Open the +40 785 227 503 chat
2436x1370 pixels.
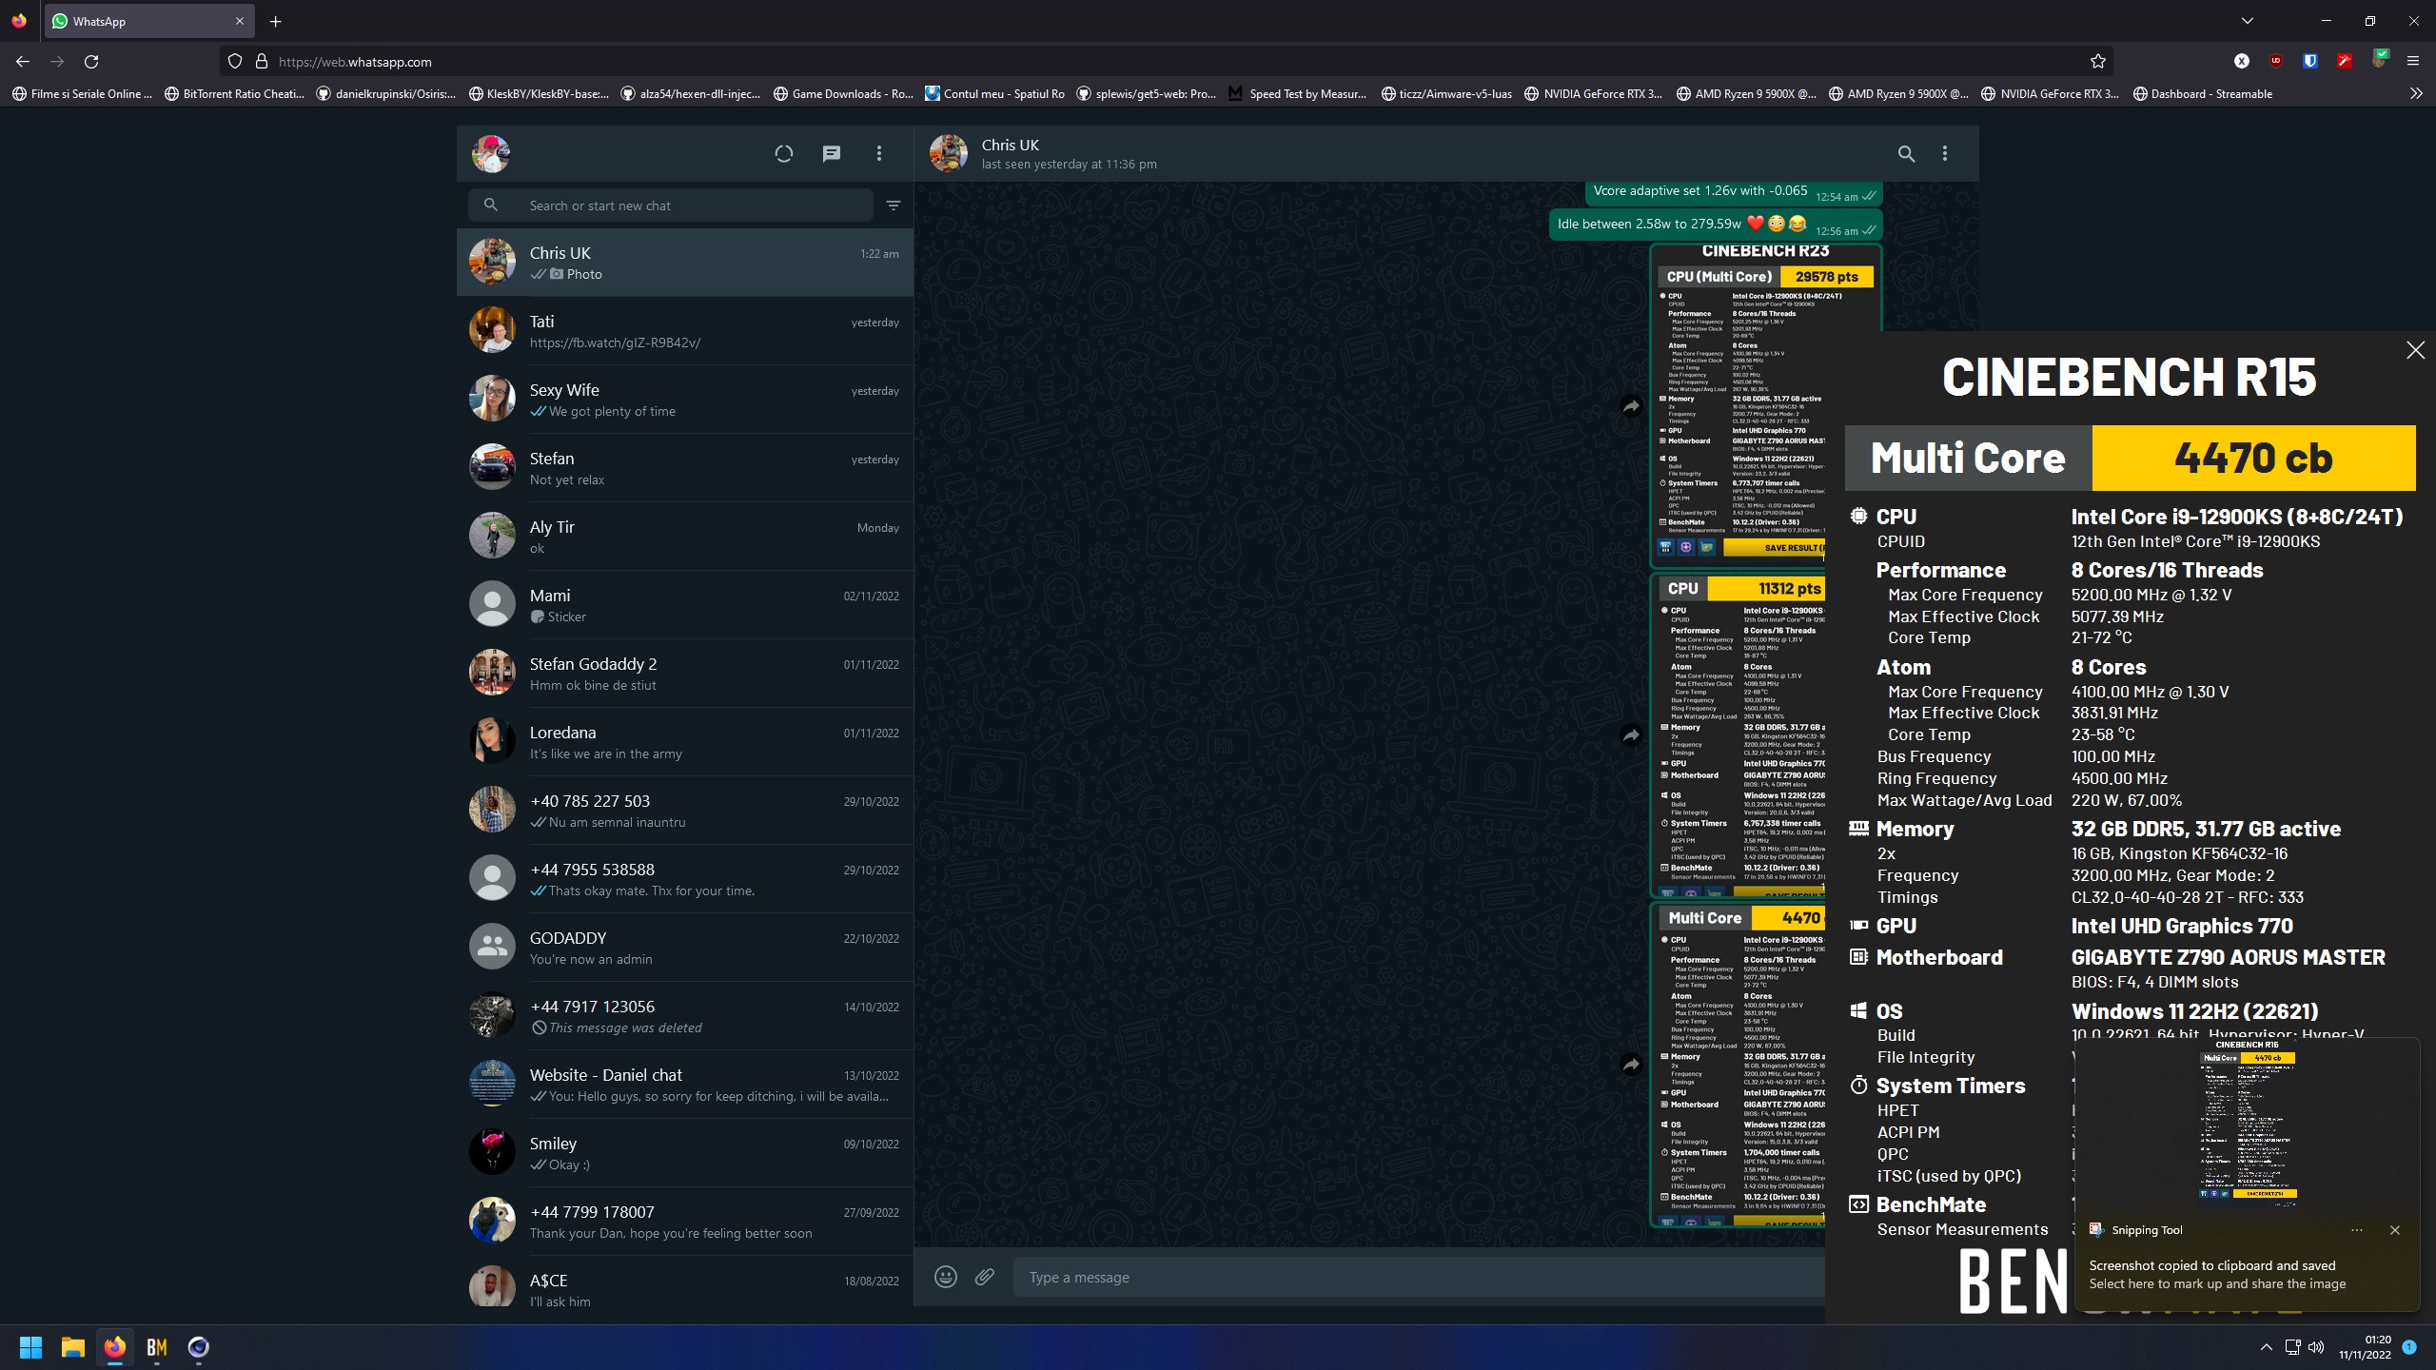pyautogui.click(x=685, y=811)
